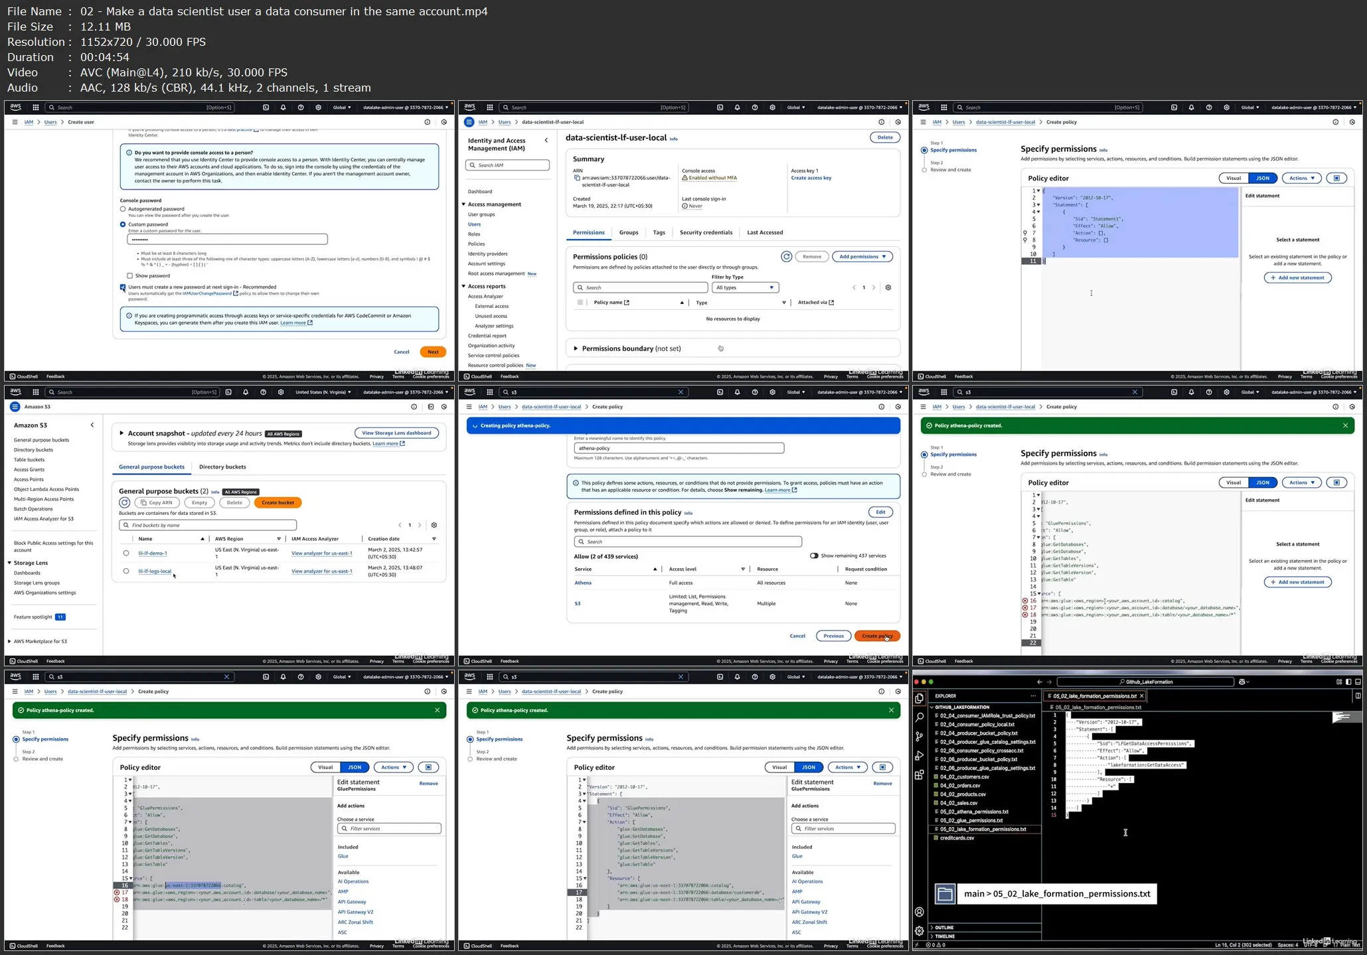1367x955 pixels.
Task: Click the Search IAM input field
Action: pyautogui.click(x=508, y=165)
